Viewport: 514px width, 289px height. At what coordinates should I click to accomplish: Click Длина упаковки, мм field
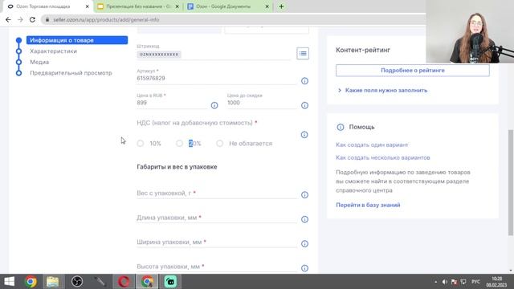click(x=216, y=218)
